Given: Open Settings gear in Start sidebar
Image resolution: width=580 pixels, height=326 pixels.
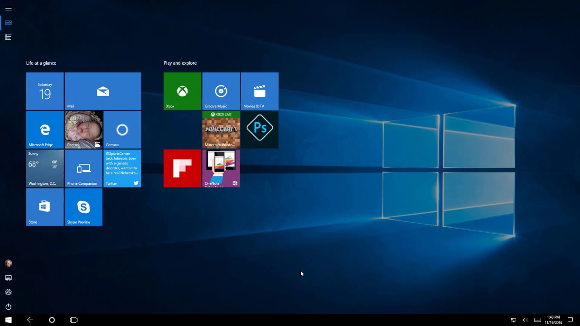Looking at the screenshot, I should [x=8, y=292].
